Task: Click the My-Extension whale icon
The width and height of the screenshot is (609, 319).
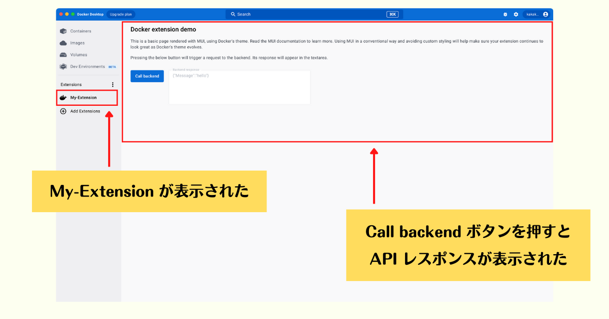Action: point(63,98)
